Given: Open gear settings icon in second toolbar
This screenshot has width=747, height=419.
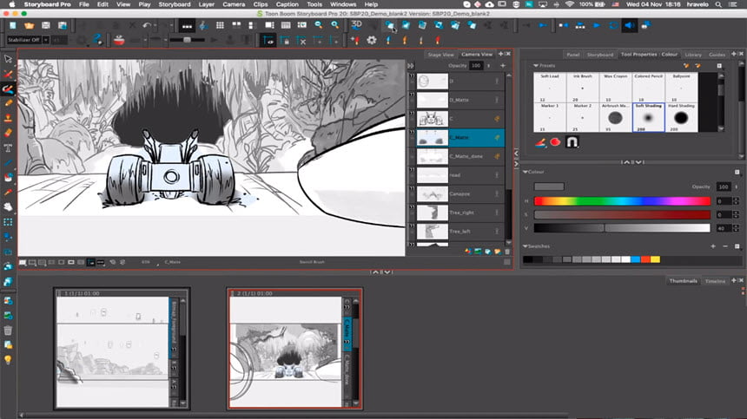Looking at the screenshot, I should 372,41.
